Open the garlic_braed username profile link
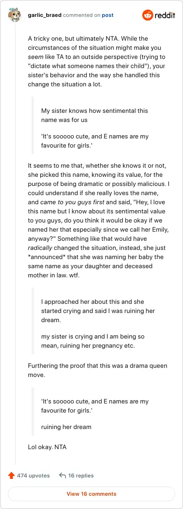The height and width of the screenshot is (509, 183). (44, 15)
